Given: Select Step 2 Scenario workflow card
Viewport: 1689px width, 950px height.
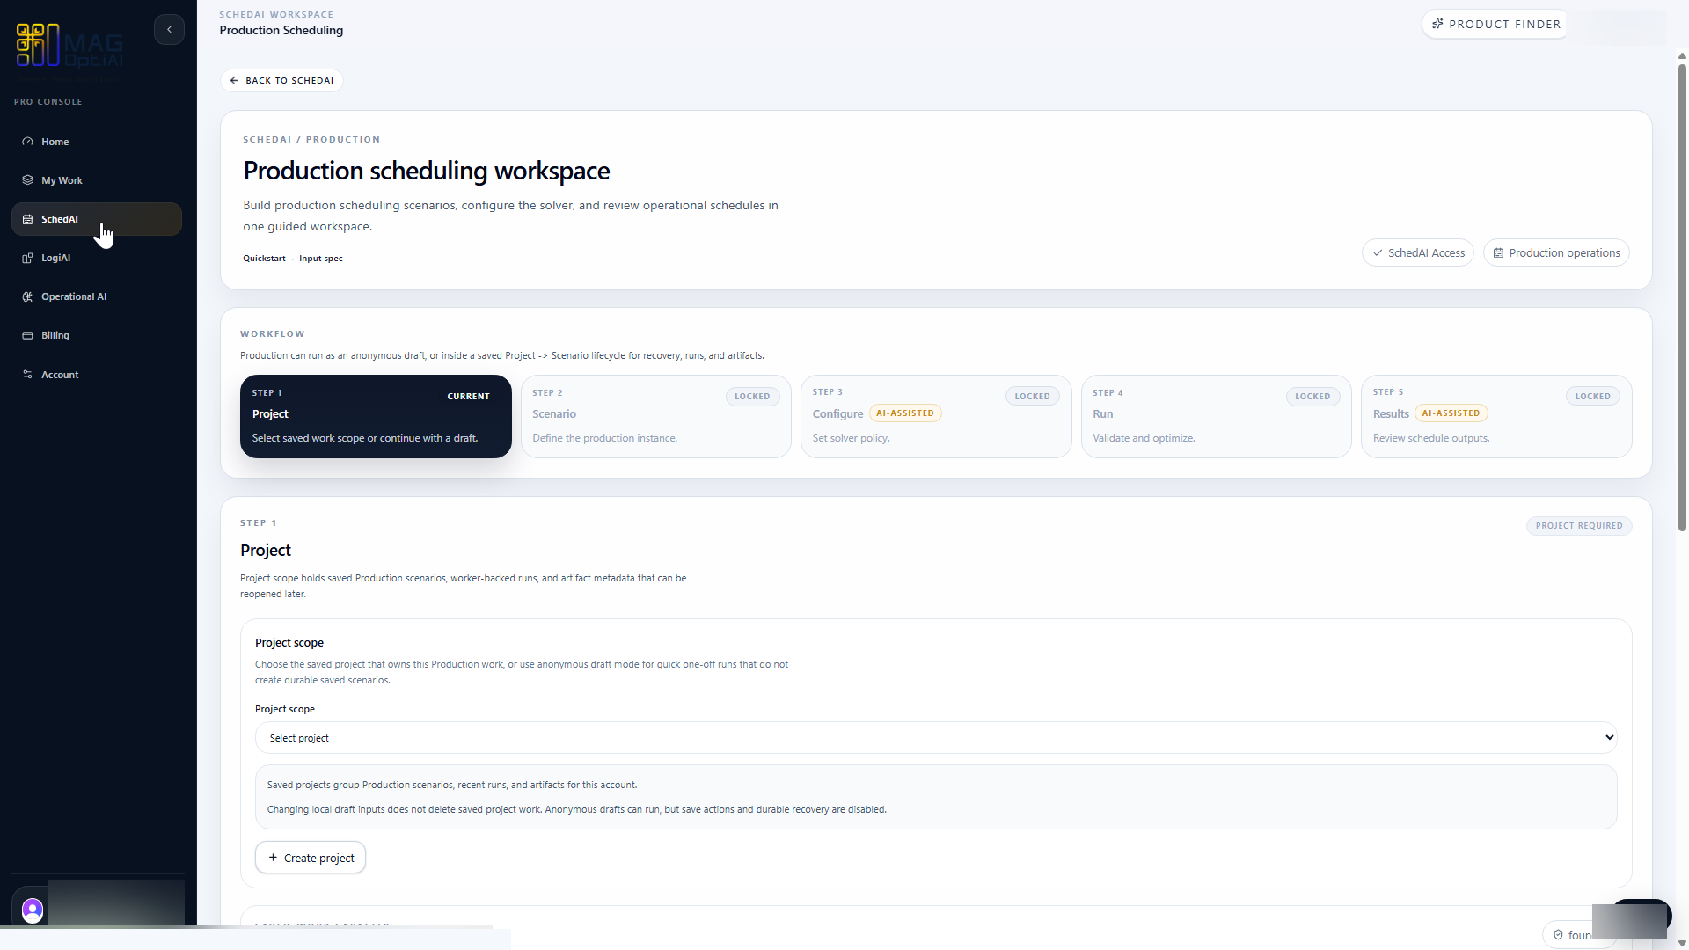Looking at the screenshot, I should pos(656,416).
